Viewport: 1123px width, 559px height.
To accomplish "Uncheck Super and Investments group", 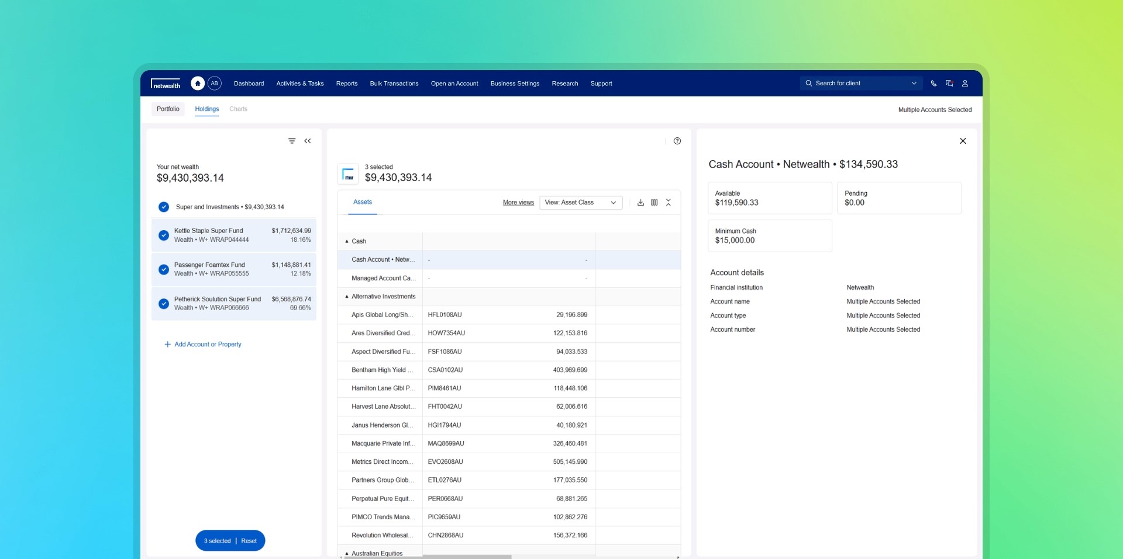I will [x=164, y=207].
